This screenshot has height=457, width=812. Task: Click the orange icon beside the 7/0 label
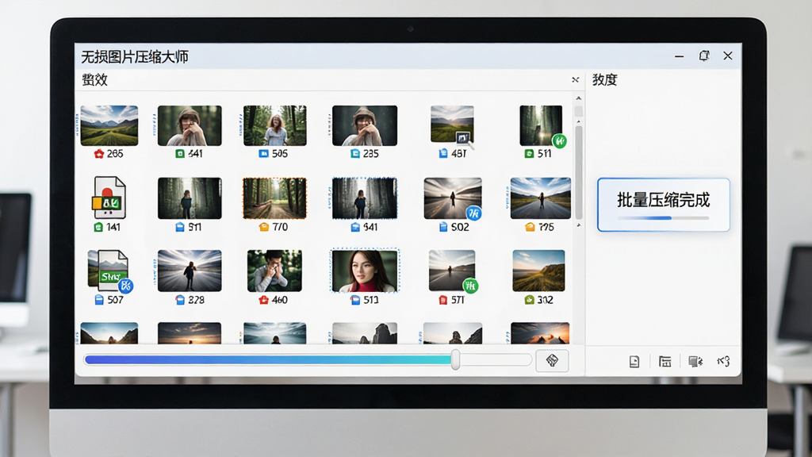coord(263,227)
